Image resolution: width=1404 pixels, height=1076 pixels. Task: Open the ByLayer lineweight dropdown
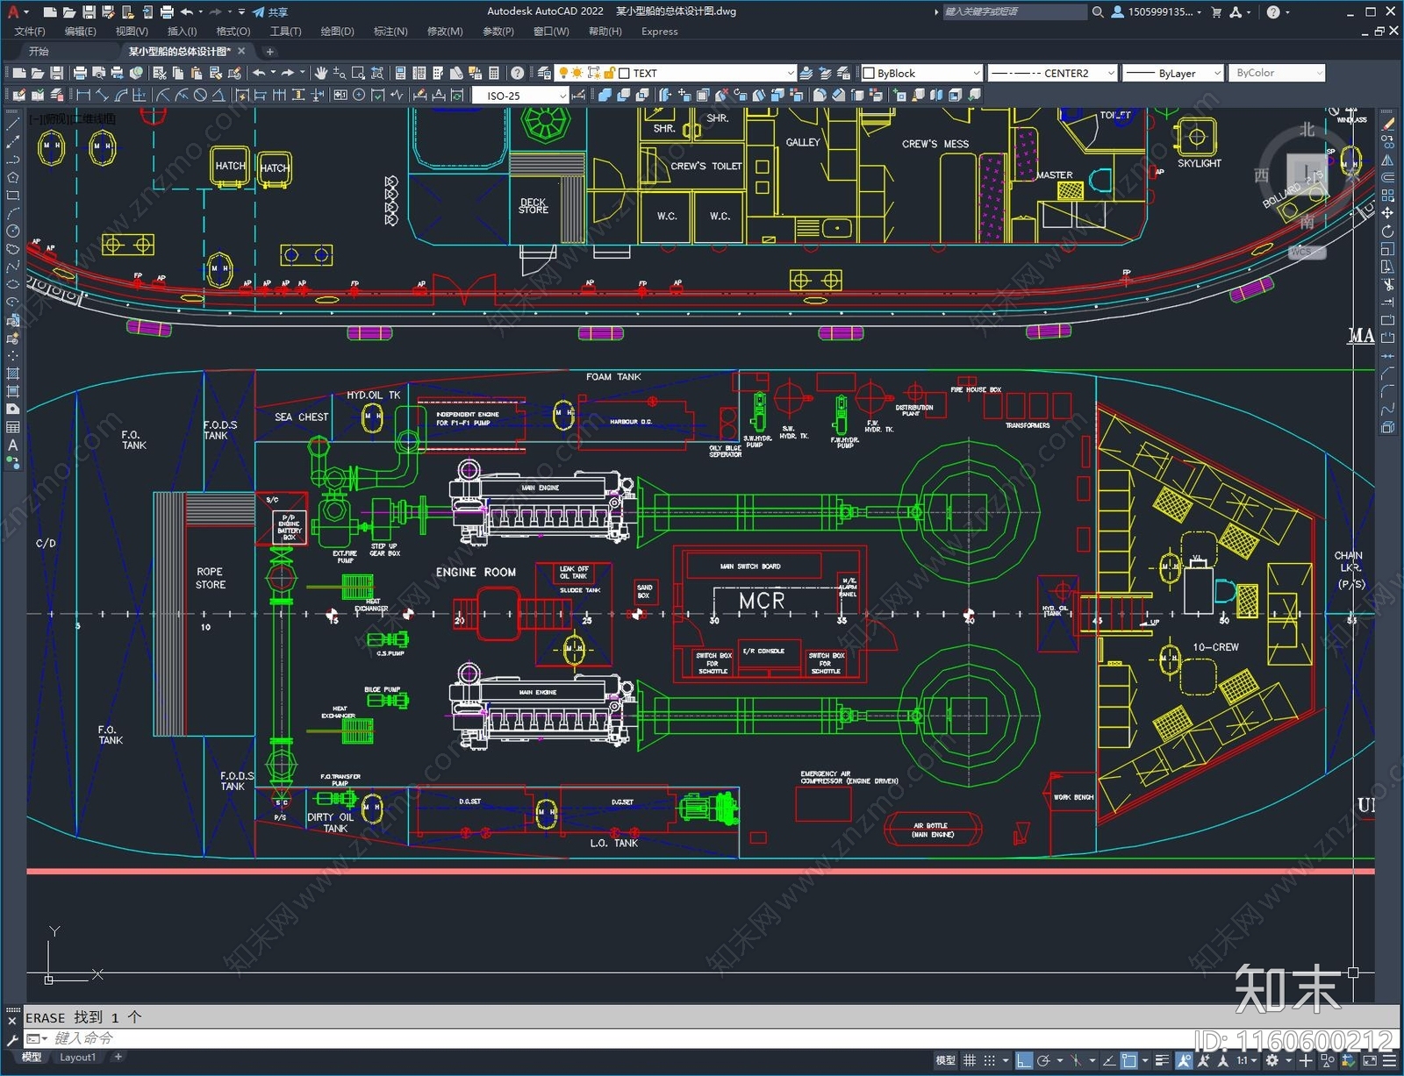tap(1217, 73)
